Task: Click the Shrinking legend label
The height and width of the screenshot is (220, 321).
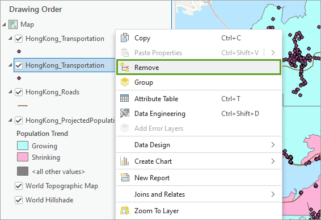Action: point(46,157)
